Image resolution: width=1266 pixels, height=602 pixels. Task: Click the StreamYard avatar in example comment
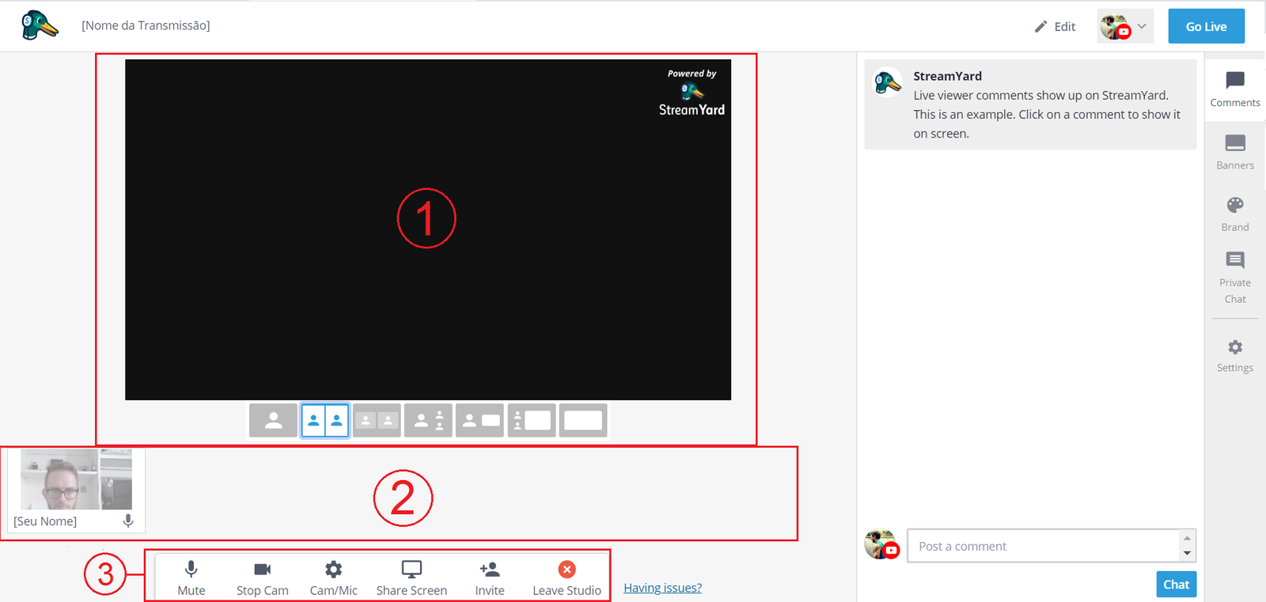point(888,81)
